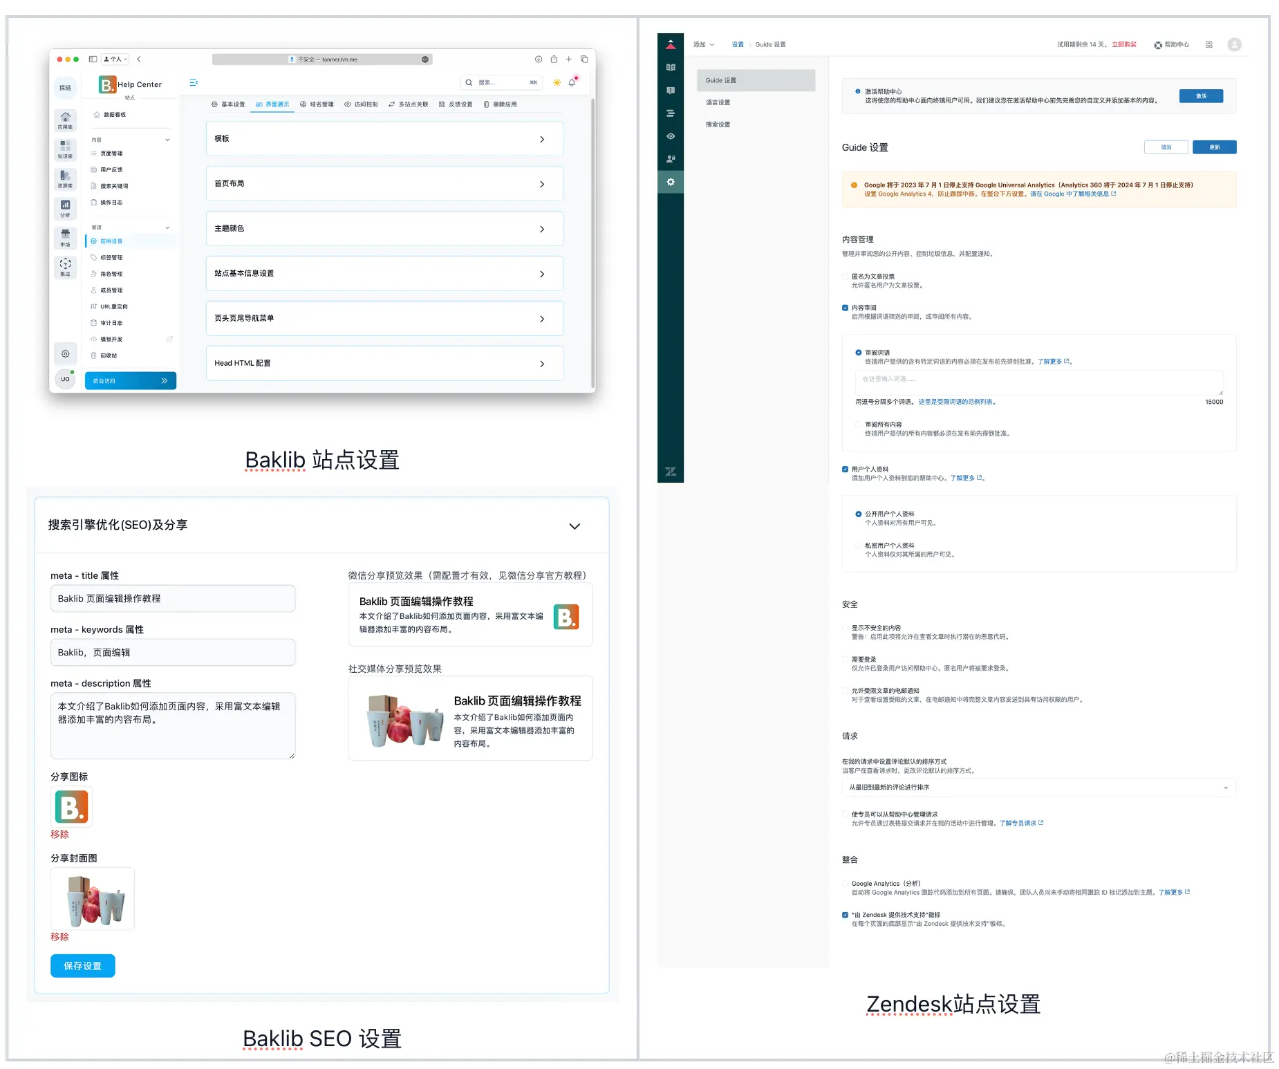Expand the 页头页尾导航菜单 row
Viewport: 1279px width, 1069px height.
tap(384, 319)
